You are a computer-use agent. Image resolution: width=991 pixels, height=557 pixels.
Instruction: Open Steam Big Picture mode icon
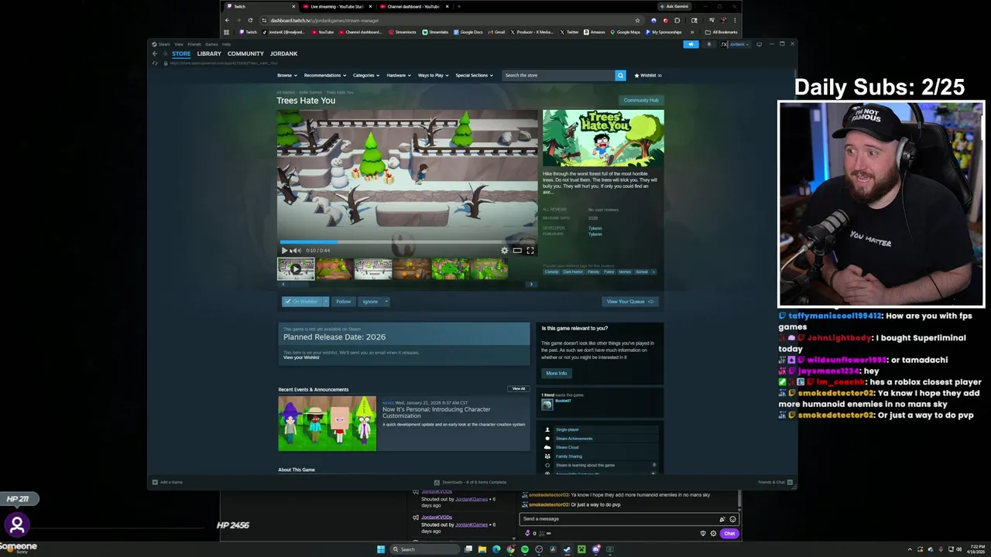click(760, 44)
